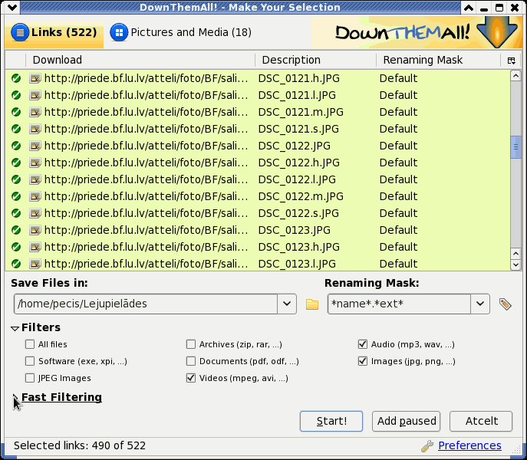This screenshot has height=460, width=527.
Task: Click the Selected links: 490 of 522 status
Action: coord(80,446)
